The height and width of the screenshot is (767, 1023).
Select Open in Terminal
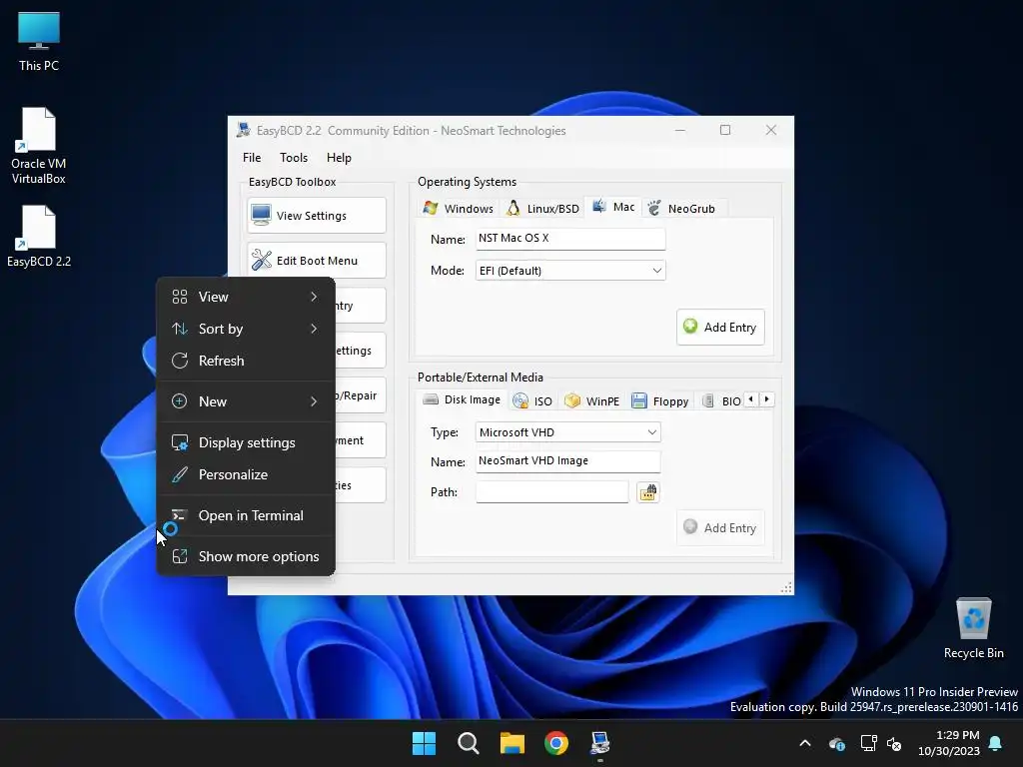(x=246, y=515)
